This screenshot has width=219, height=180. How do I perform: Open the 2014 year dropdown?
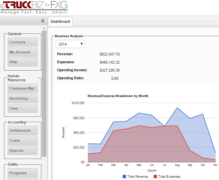pyautogui.click(x=70, y=44)
